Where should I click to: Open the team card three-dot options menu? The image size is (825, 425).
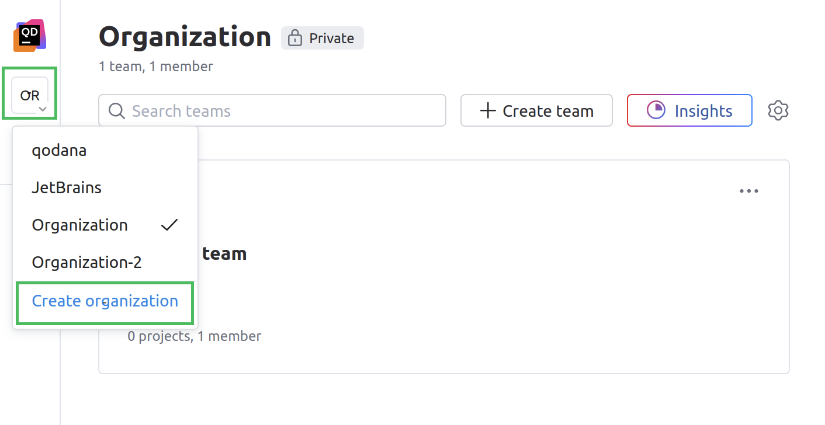point(749,190)
